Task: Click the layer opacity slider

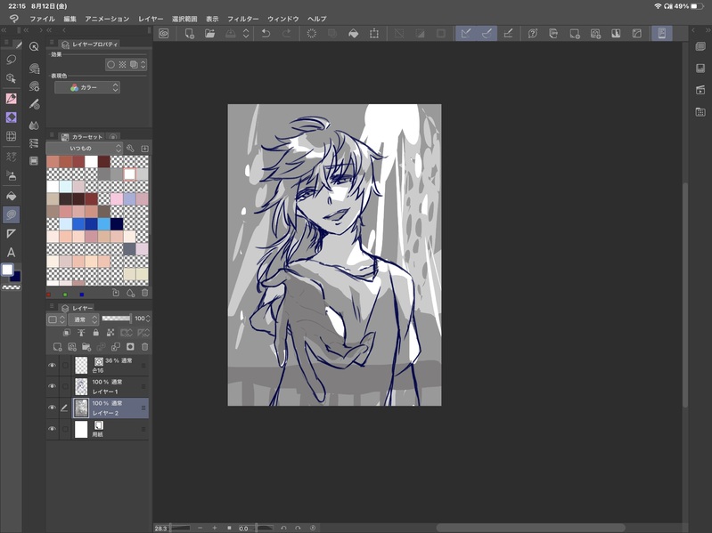Action: (x=116, y=319)
